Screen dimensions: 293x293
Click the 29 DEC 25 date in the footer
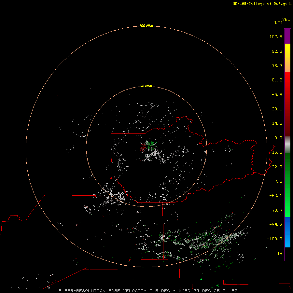(x=206, y=291)
